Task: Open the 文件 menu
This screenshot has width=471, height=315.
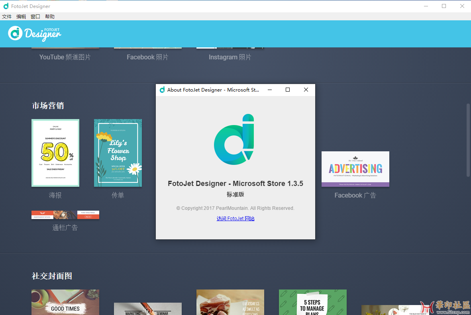Action: coord(7,16)
